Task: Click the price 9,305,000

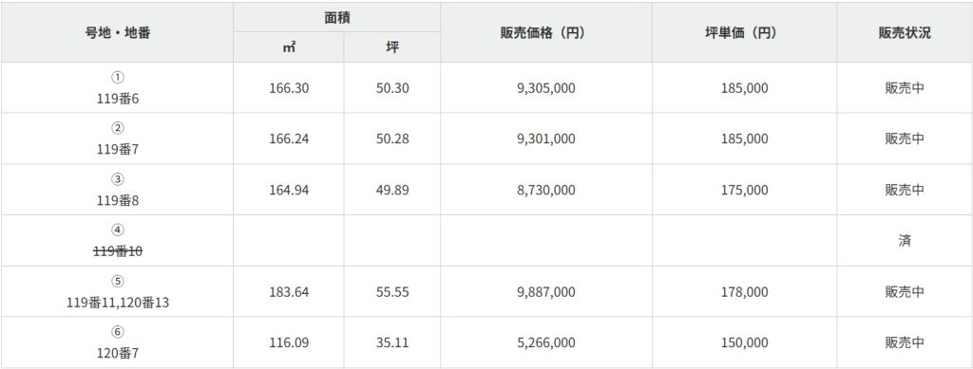Action: [546, 88]
